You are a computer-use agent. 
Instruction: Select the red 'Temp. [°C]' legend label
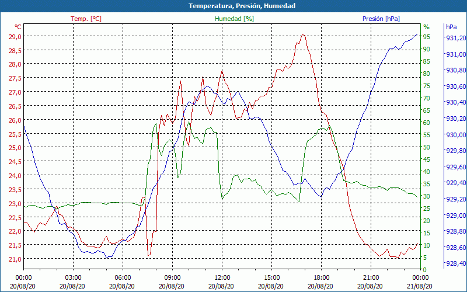tap(86, 19)
